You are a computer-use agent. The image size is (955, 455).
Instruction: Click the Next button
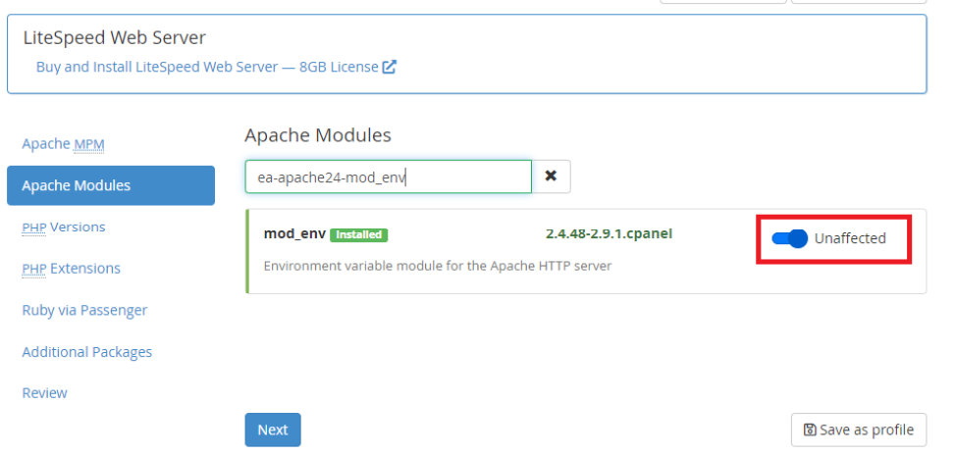(273, 430)
